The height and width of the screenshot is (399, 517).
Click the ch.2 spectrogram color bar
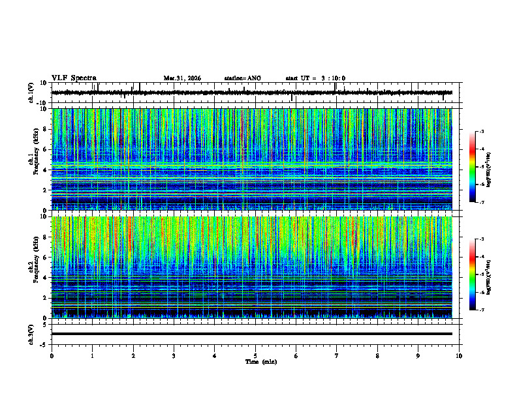[x=472, y=274]
